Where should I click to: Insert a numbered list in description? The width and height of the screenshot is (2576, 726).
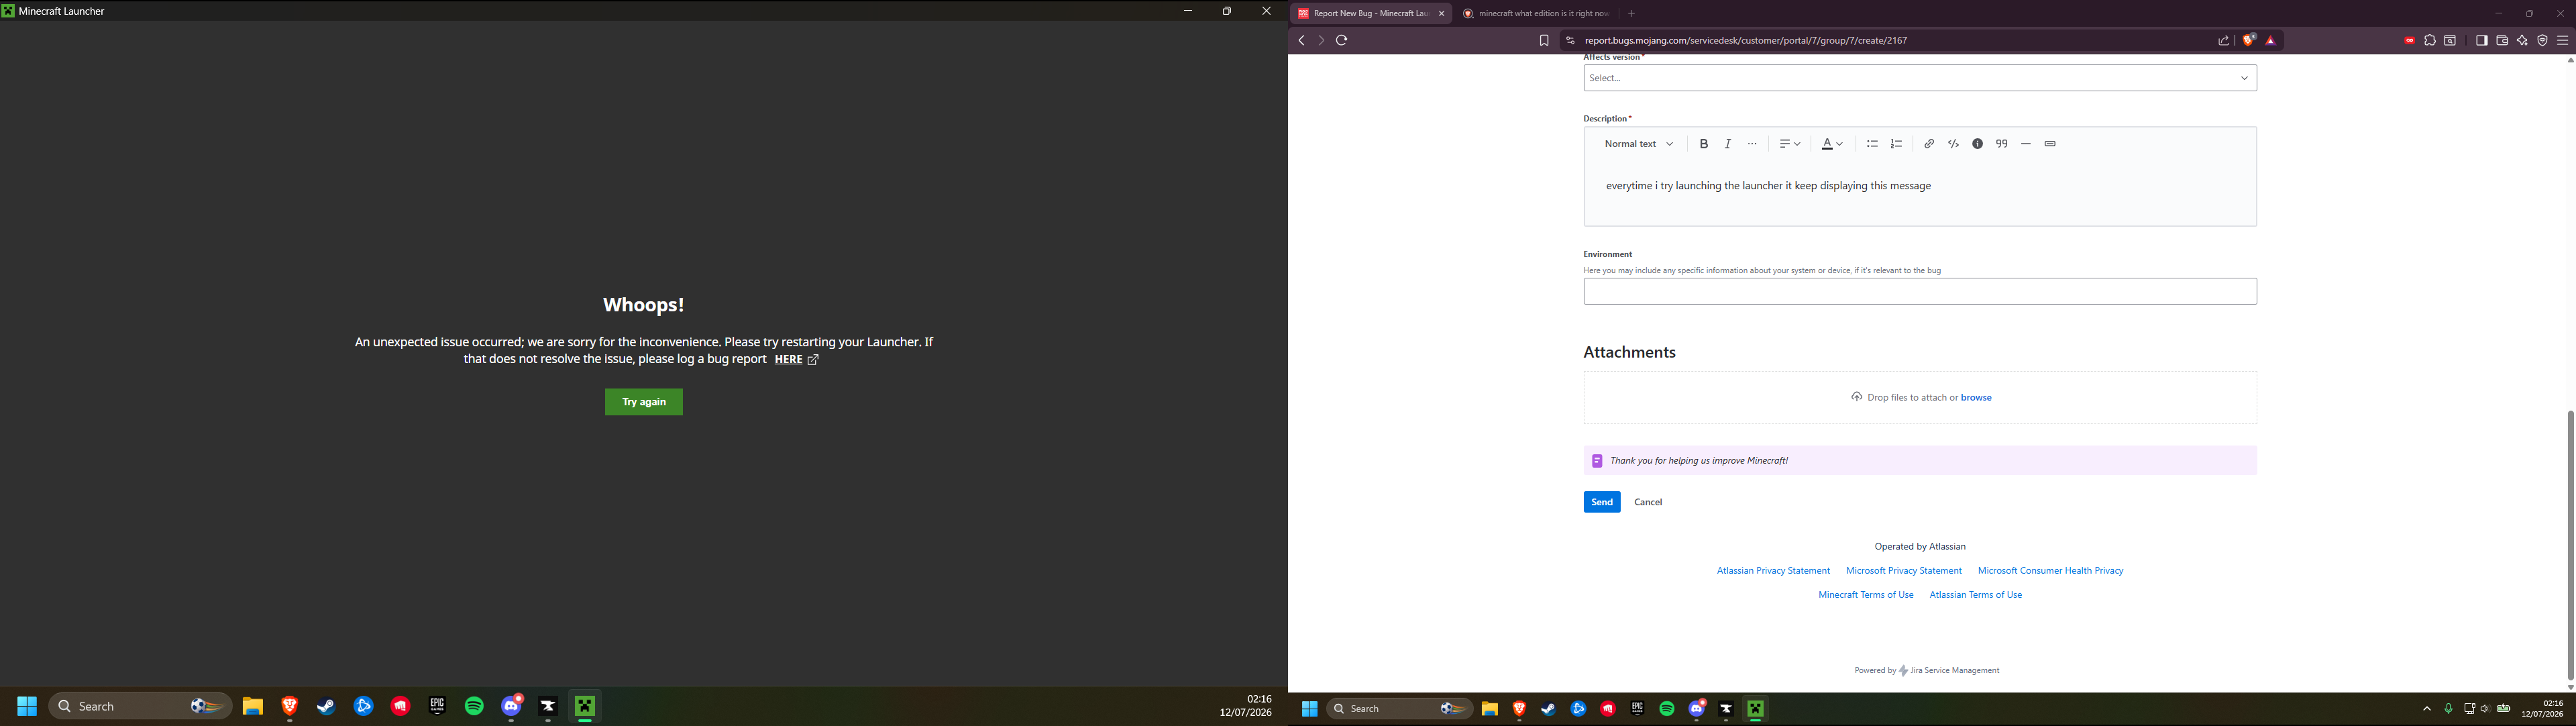tap(1897, 144)
